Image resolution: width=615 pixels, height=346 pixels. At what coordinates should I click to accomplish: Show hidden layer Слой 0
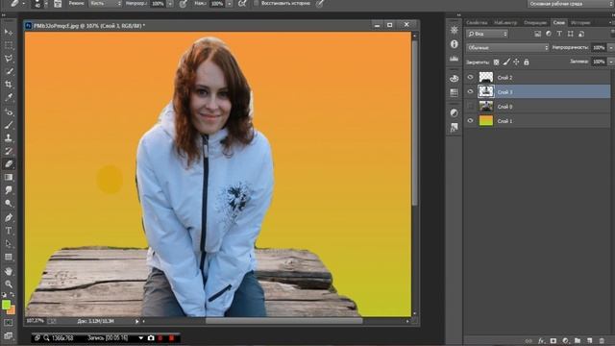pos(470,107)
